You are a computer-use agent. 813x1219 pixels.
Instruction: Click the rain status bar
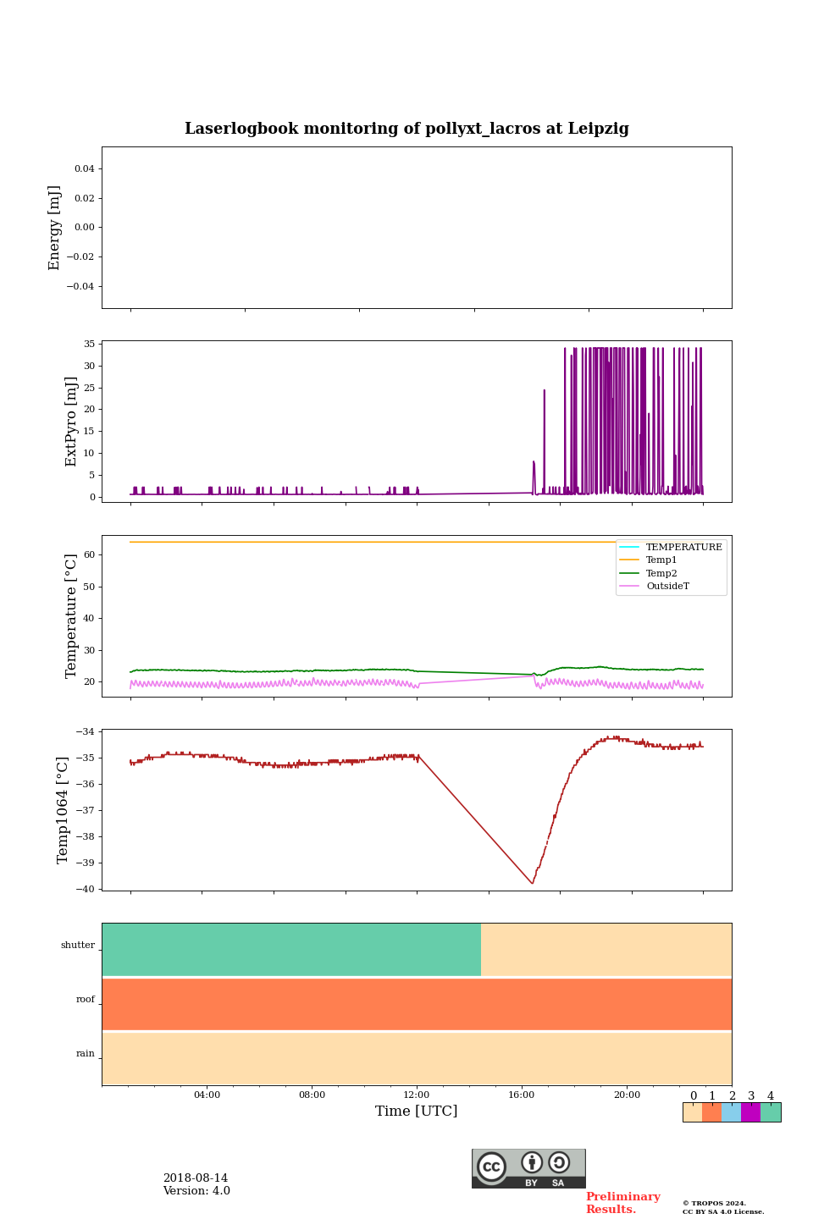(417, 1058)
